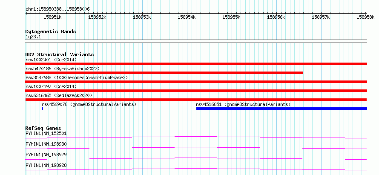
Task: Click the Cytogenetic Bands track heading
Action: pyautogui.click(x=51, y=32)
